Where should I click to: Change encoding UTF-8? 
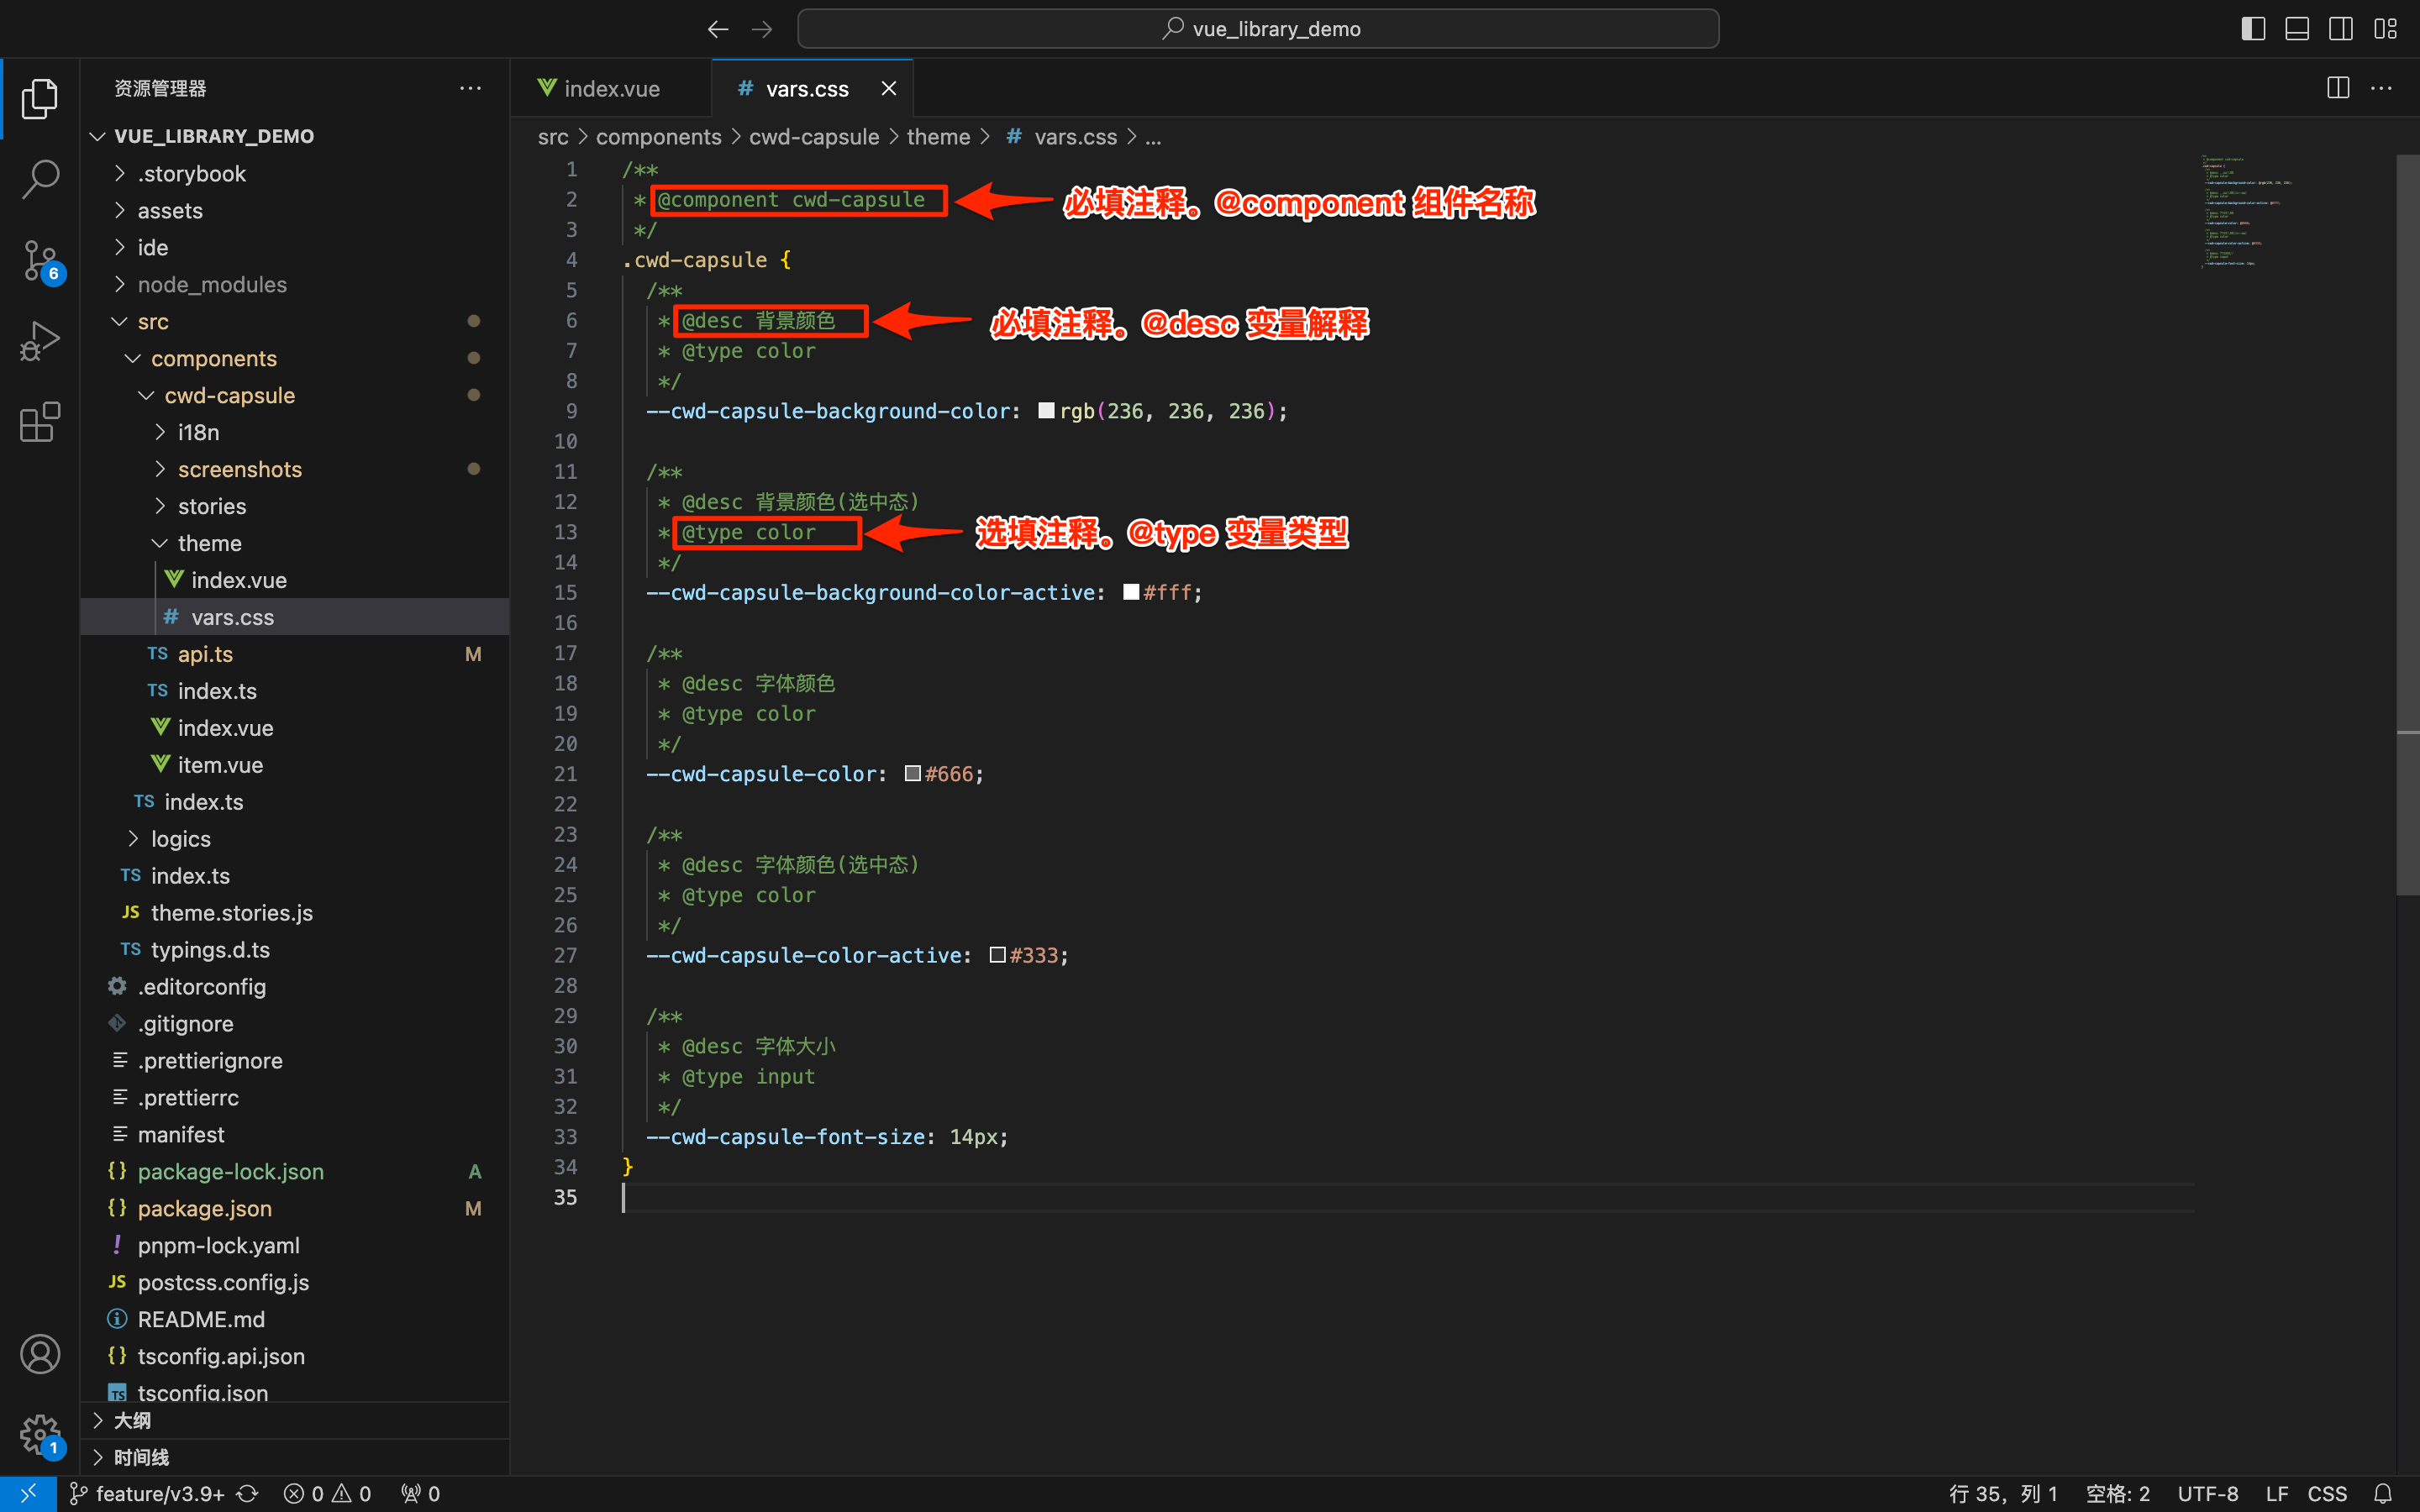point(2208,1494)
